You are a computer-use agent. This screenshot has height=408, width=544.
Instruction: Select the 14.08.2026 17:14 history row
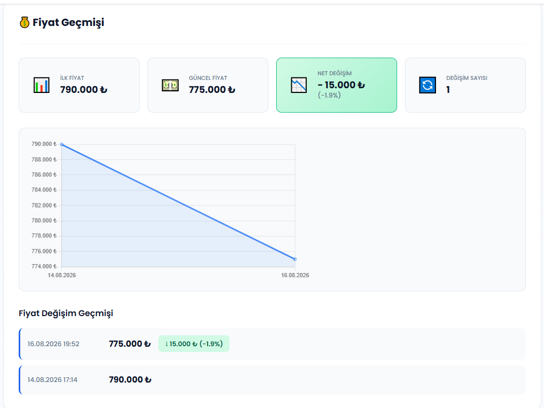273,379
